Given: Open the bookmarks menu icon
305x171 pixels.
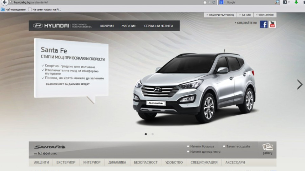Looking at the screenshot, I should [x=286, y=2].
